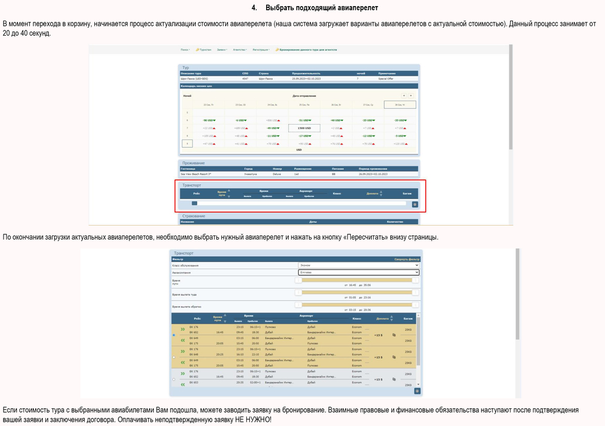Viewport: 605px width, 426px height.
Task: Click copy icon in the grey flight option
Action: 394,379
